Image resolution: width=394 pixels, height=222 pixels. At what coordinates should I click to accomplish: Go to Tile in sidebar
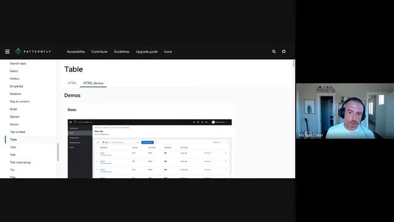point(12,170)
